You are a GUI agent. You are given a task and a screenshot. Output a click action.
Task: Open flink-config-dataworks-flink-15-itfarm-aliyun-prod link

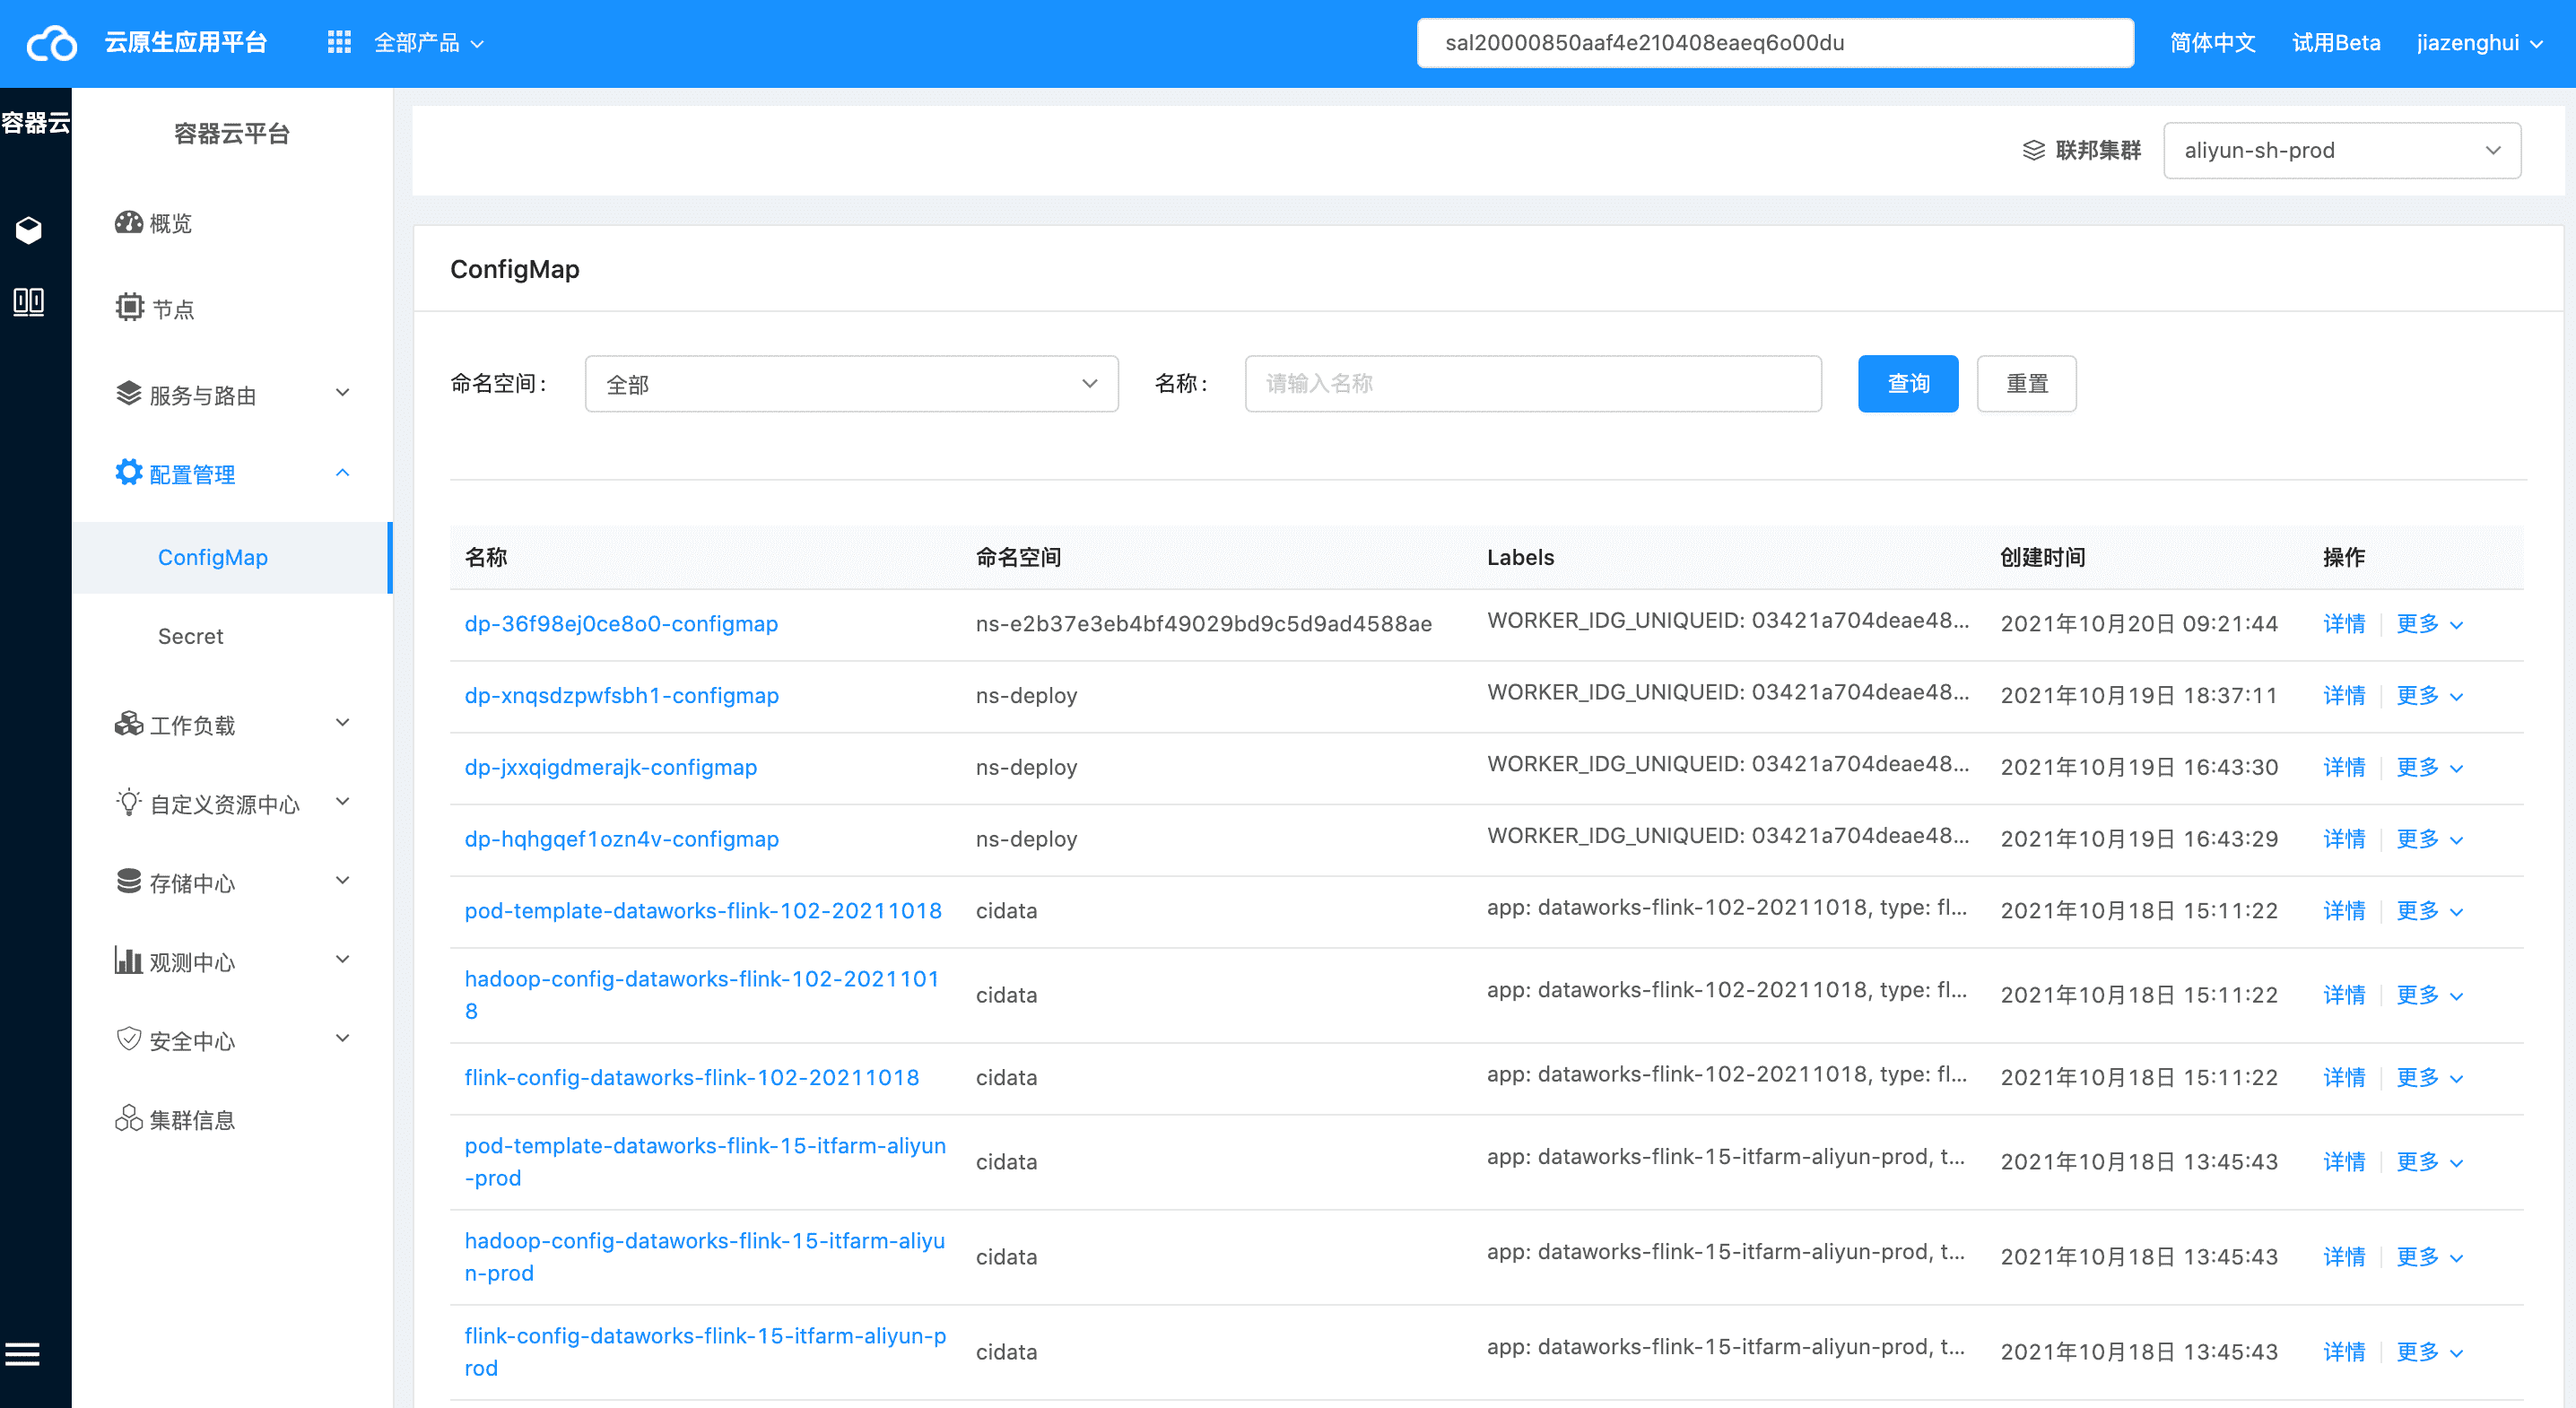point(704,1352)
